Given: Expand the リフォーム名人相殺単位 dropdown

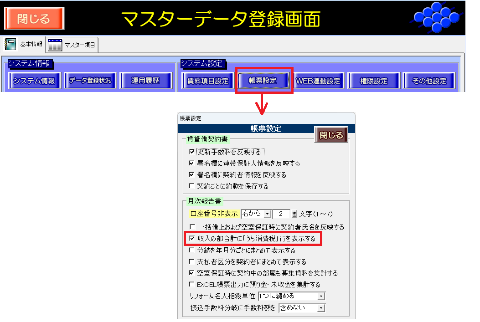Looking at the screenshot, I should (321, 296).
